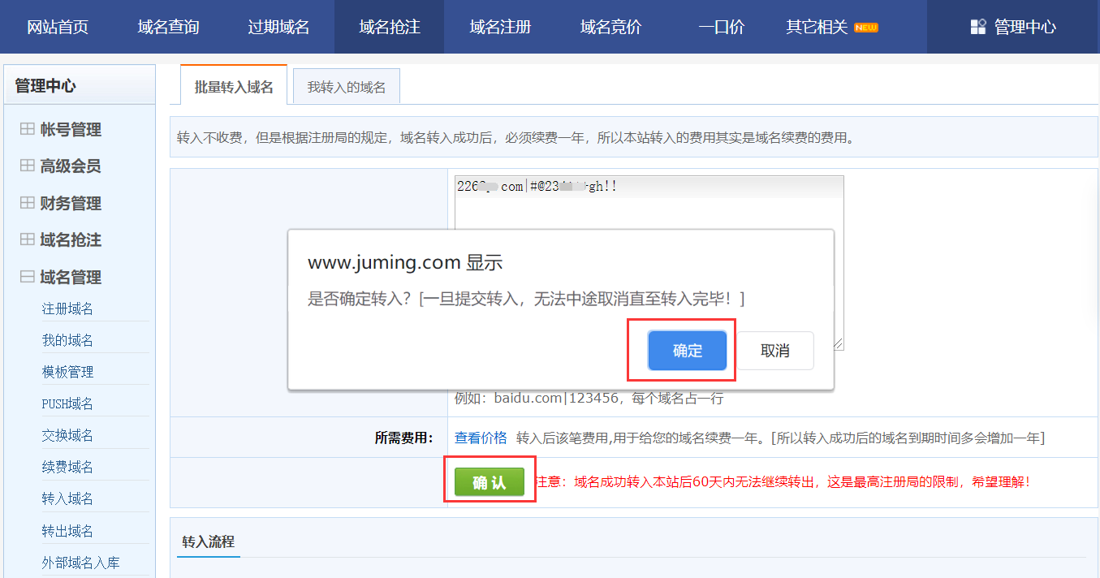The height and width of the screenshot is (578, 1100).
Task: Open the 域名竞价 menu item
Action: [610, 26]
